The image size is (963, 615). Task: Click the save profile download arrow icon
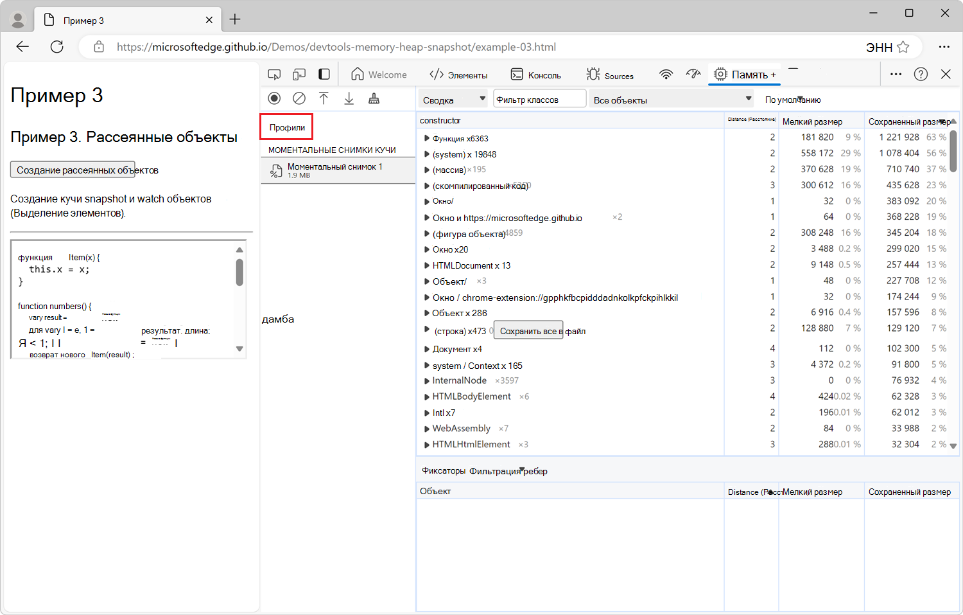349,98
